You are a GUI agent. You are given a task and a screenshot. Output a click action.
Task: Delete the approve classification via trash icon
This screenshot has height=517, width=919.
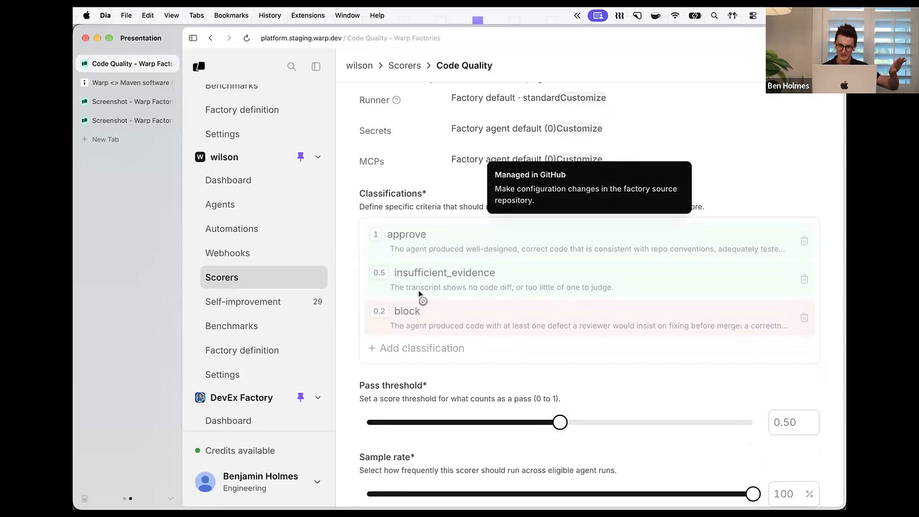pyautogui.click(x=804, y=241)
